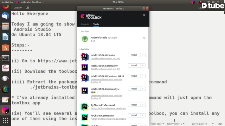This screenshot has width=225, height=126.
Task: Open Ubuntu Software from the dock
Action: [6, 47]
